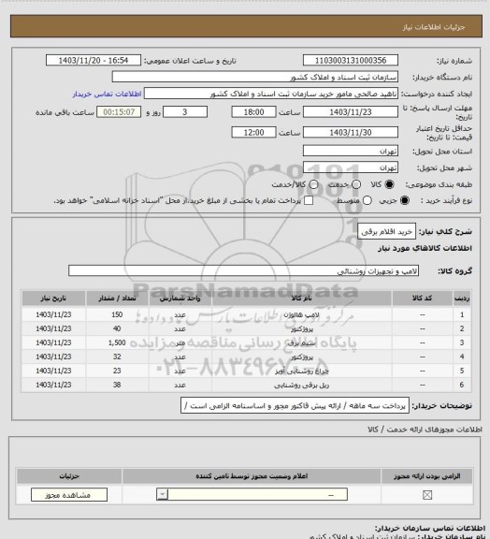
Task: Choose the جزیی purchase process radio
Action: (x=406, y=200)
